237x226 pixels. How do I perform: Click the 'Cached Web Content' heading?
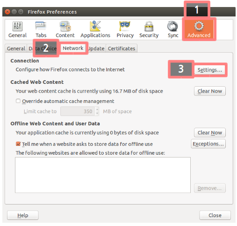37,82
